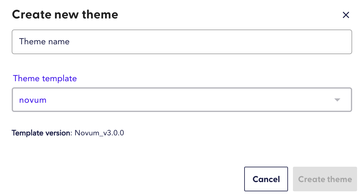Click Cancel to abandon theme creation

pos(266,179)
